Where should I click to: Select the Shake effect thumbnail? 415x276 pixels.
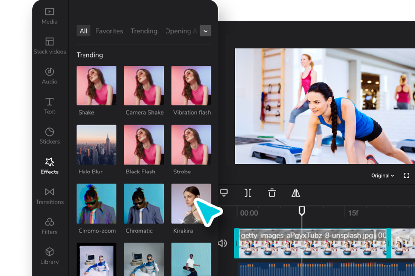pyautogui.click(x=96, y=86)
